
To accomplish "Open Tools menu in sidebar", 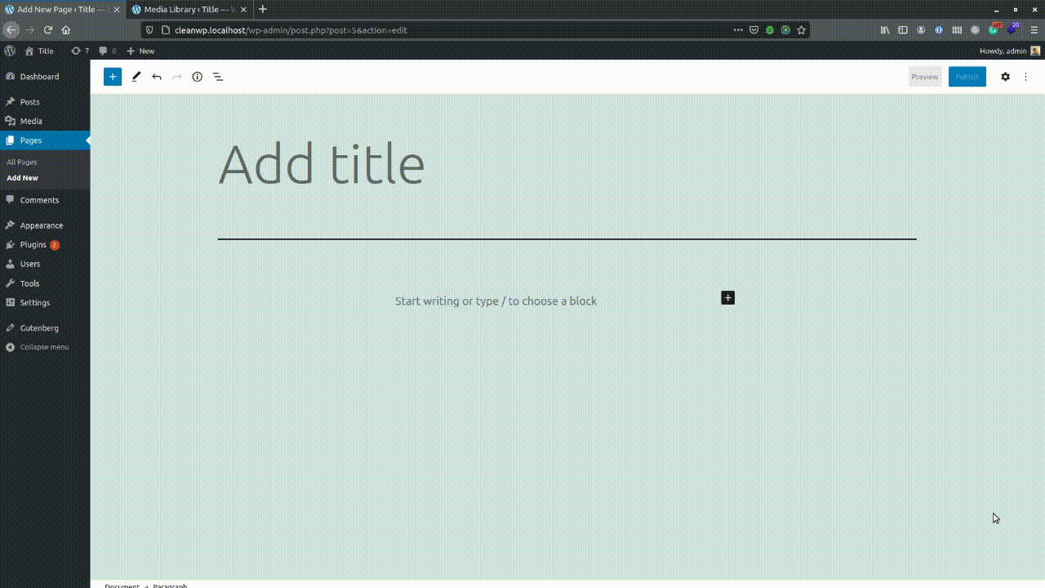I will click(x=45, y=283).
